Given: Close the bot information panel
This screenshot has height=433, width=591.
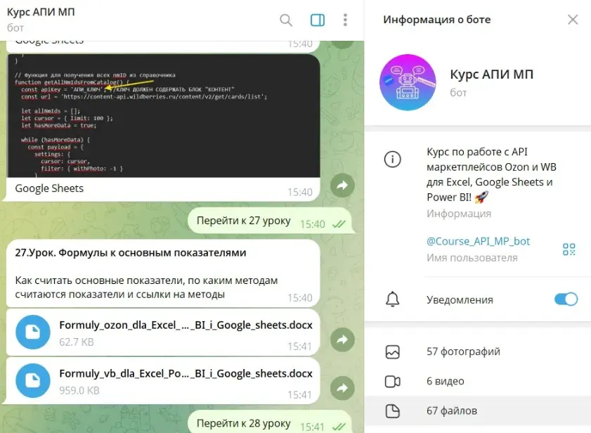Looking at the screenshot, I should tap(573, 20).
